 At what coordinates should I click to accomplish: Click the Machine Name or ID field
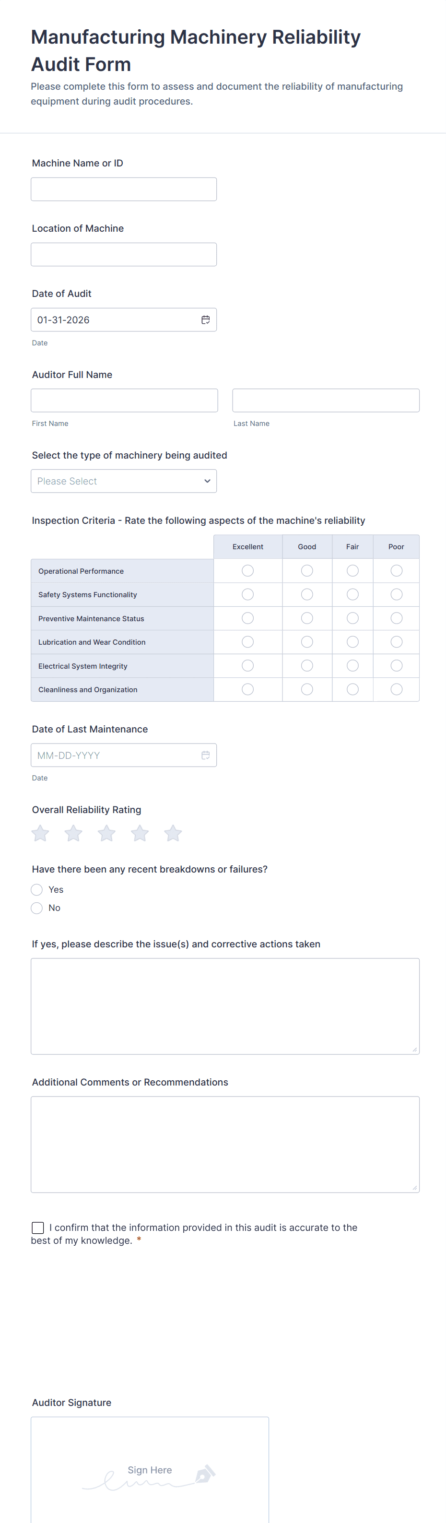(123, 189)
